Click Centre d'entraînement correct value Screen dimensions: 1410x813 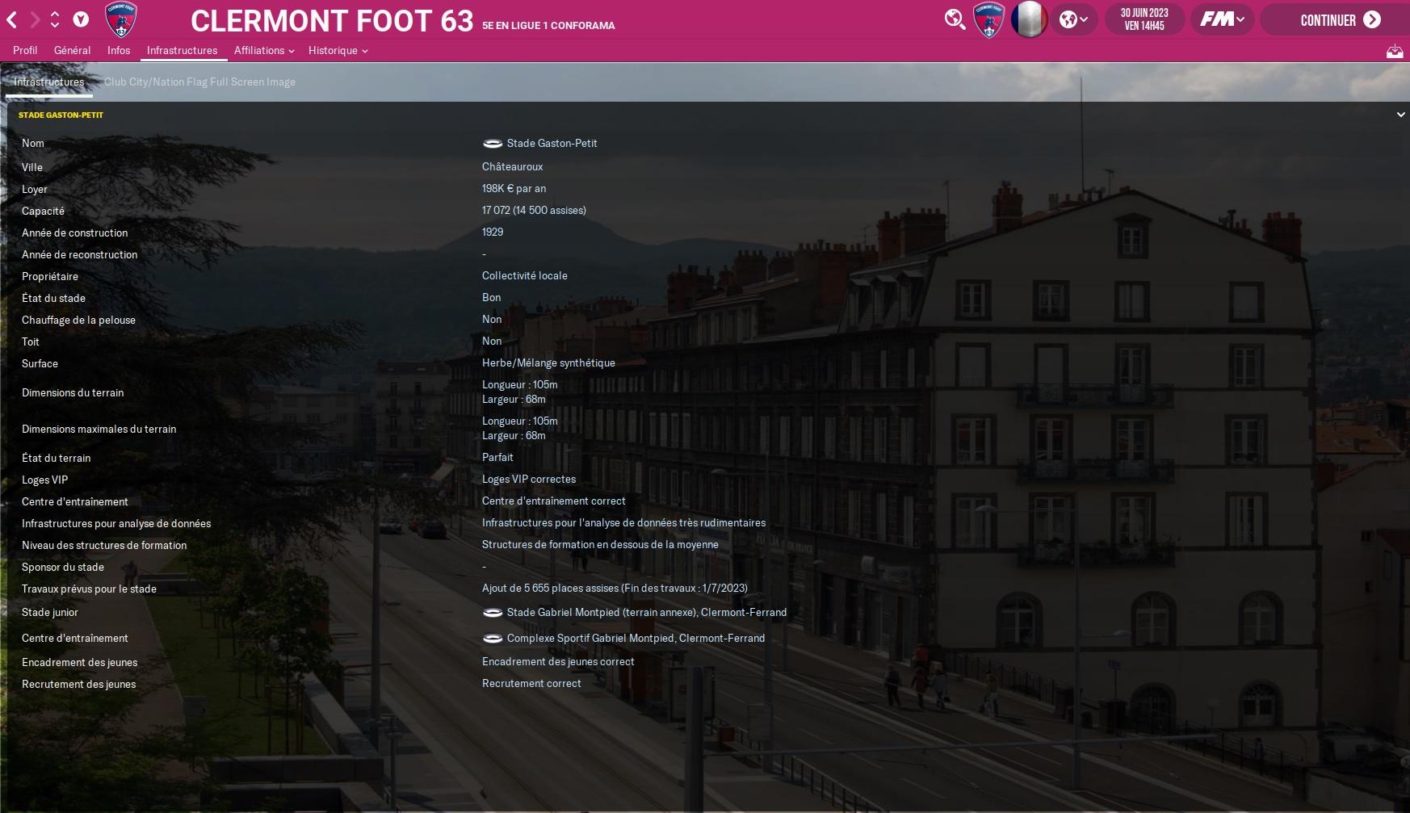[x=554, y=501]
